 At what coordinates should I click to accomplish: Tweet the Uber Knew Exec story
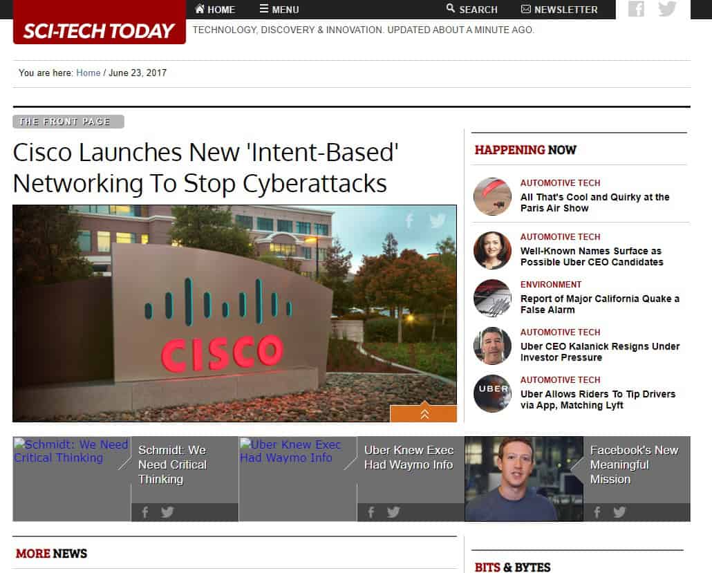coord(393,512)
